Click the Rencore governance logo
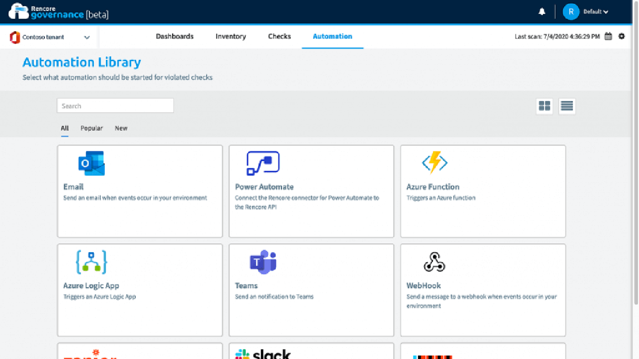This screenshot has height=359, width=639. [59, 12]
